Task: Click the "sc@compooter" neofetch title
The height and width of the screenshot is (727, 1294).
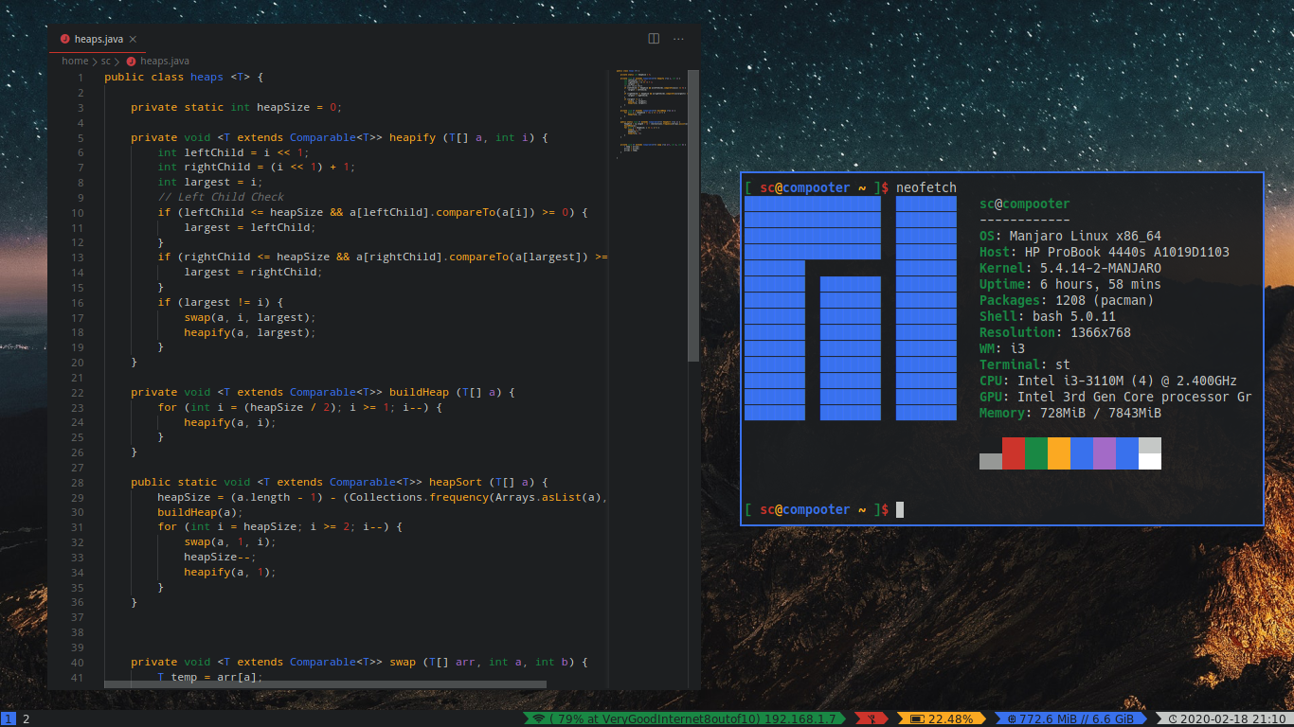Action: [1025, 204]
